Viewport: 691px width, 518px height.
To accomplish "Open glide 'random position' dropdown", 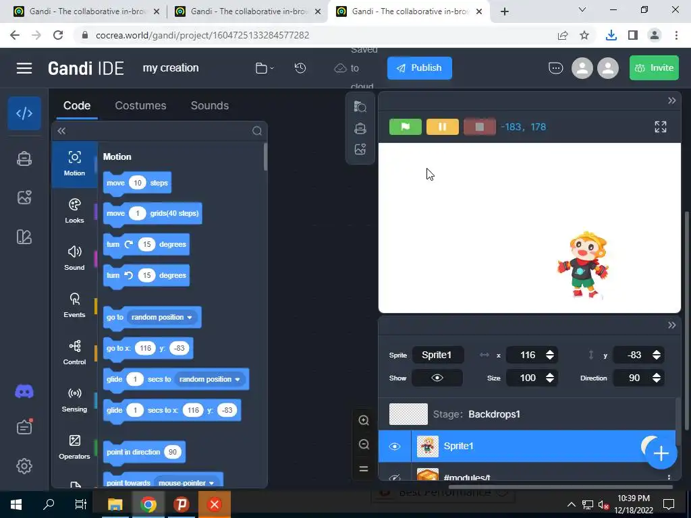I will tap(211, 379).
